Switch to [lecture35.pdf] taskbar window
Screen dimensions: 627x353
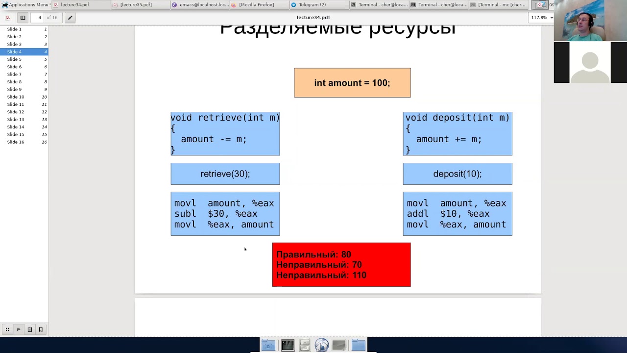click(140, 5)
